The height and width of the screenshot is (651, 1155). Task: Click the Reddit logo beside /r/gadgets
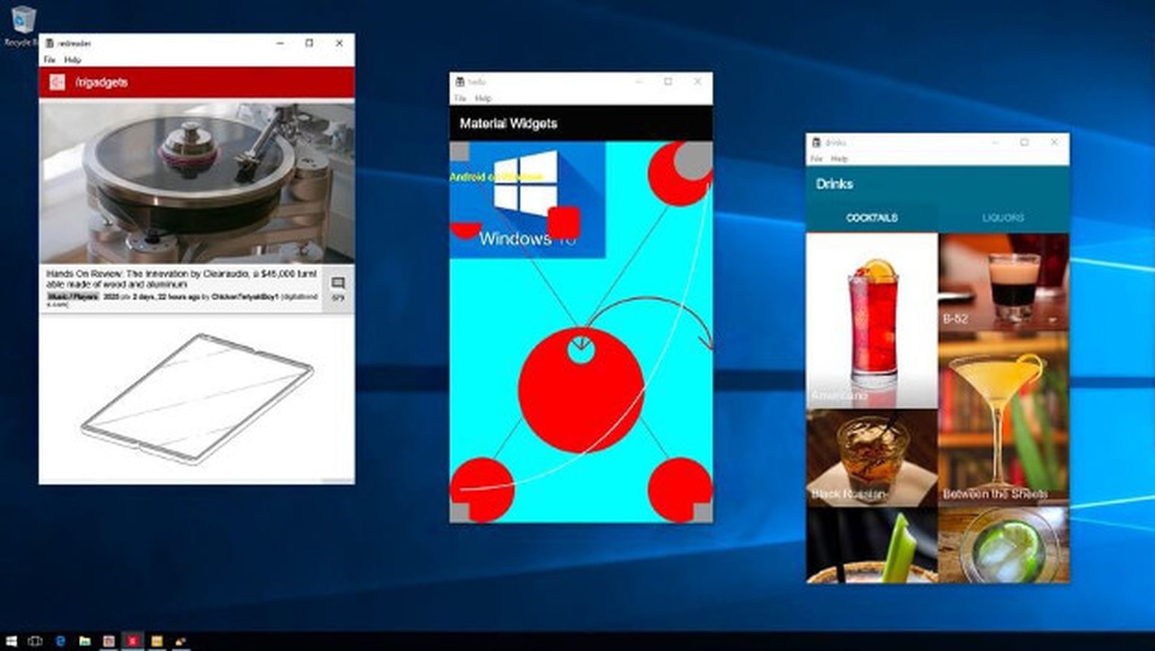[57, 82]
